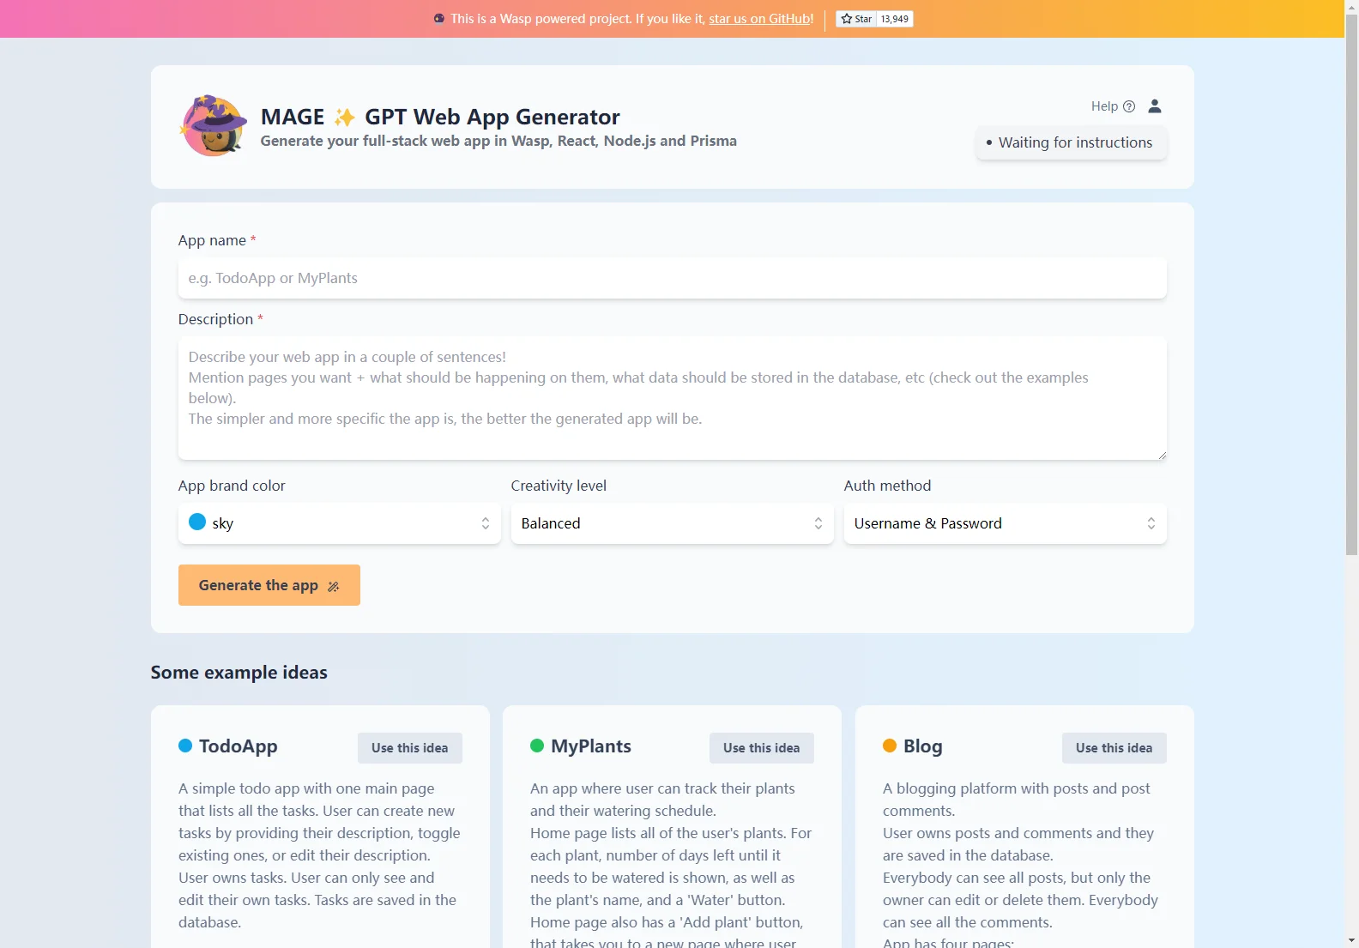Open the Auth method dropdown
1359x948 pixels.
tap(1006, 523)
